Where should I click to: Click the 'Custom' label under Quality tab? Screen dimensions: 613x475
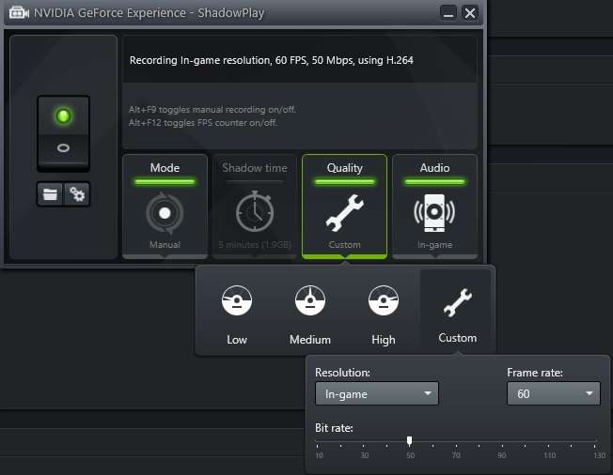click(344, 245)
